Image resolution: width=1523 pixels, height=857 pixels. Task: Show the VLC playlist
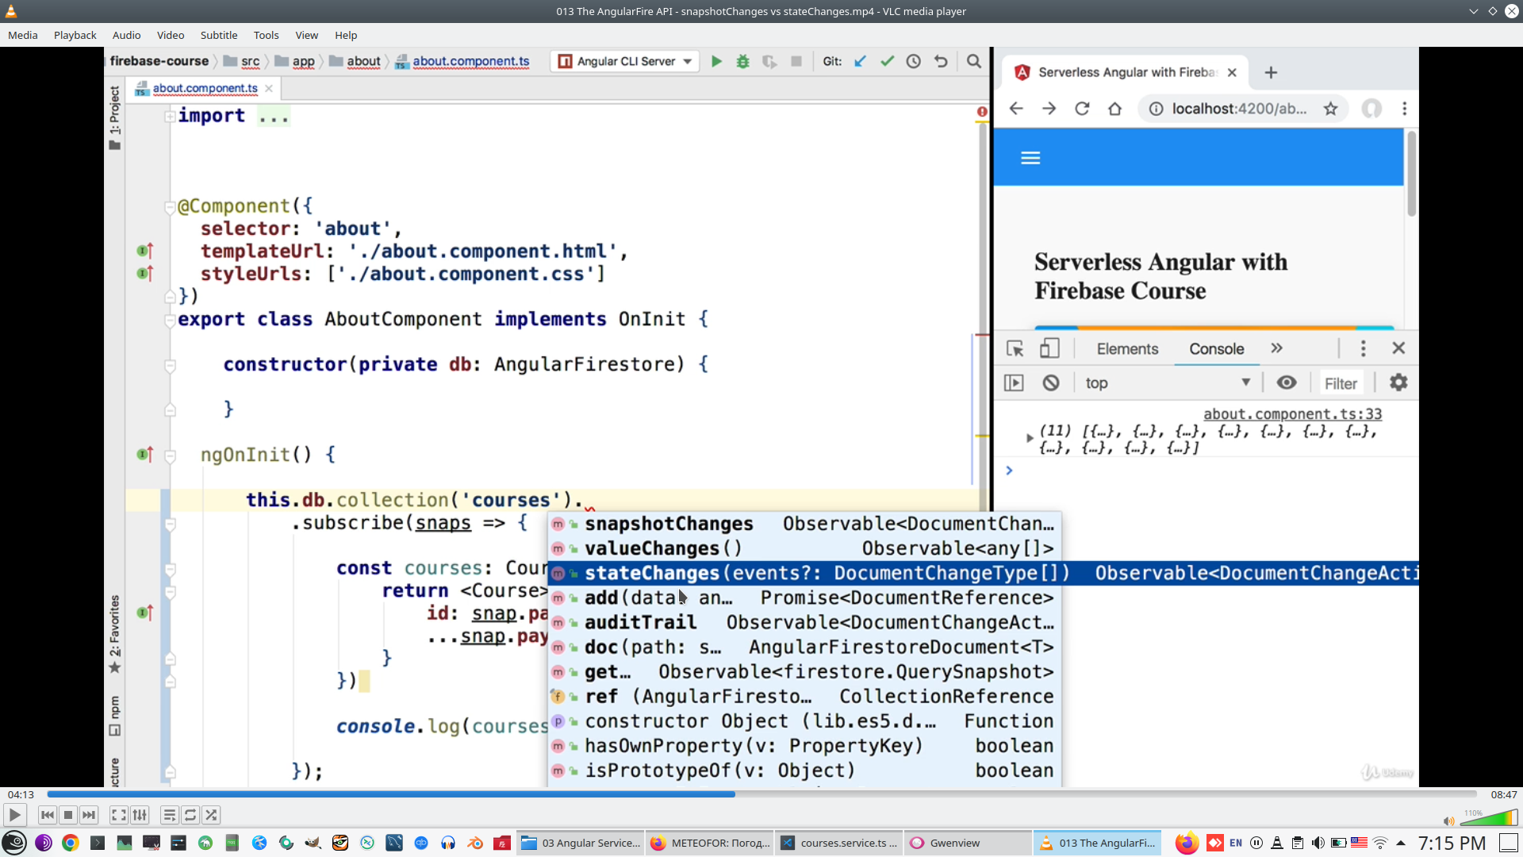tap(169, 815)
